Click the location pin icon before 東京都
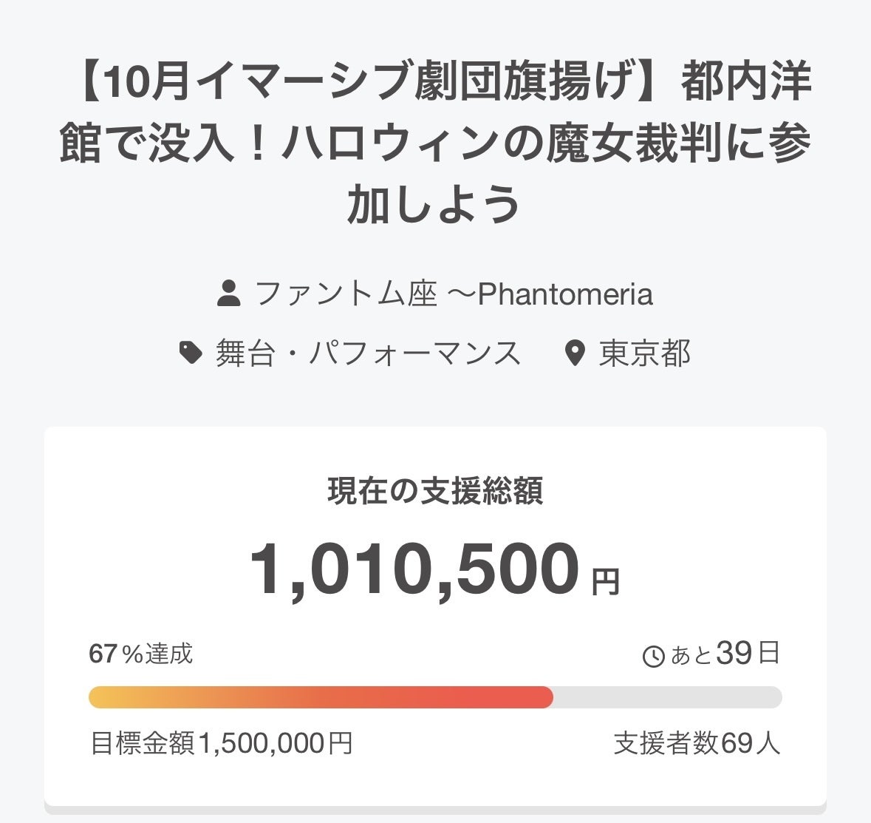This screenshot has width=871, height=823. click(x=574, y=353)
